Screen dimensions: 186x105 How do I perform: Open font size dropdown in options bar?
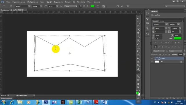pyautogui.click(x=57, y=6)
